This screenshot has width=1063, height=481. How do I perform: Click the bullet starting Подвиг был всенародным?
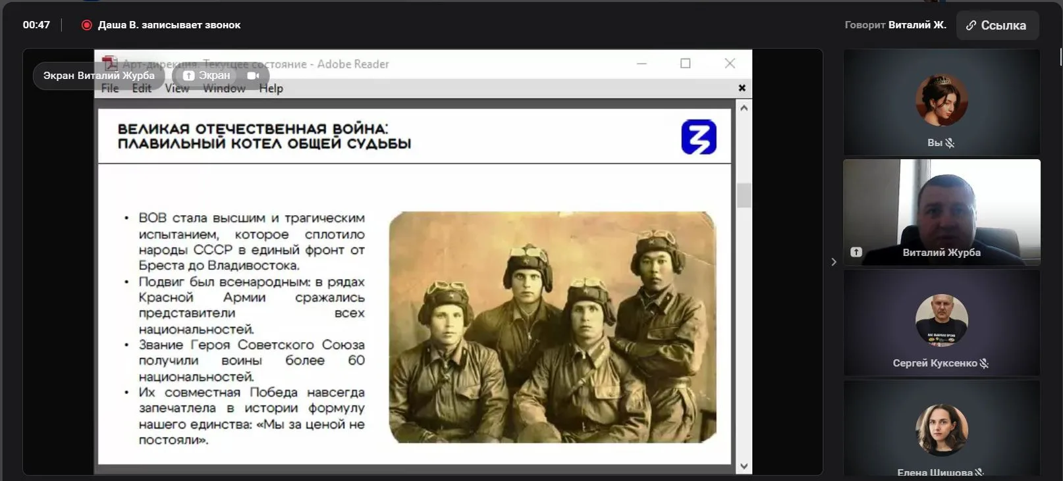pyautogui.click(x=251, y=305)
